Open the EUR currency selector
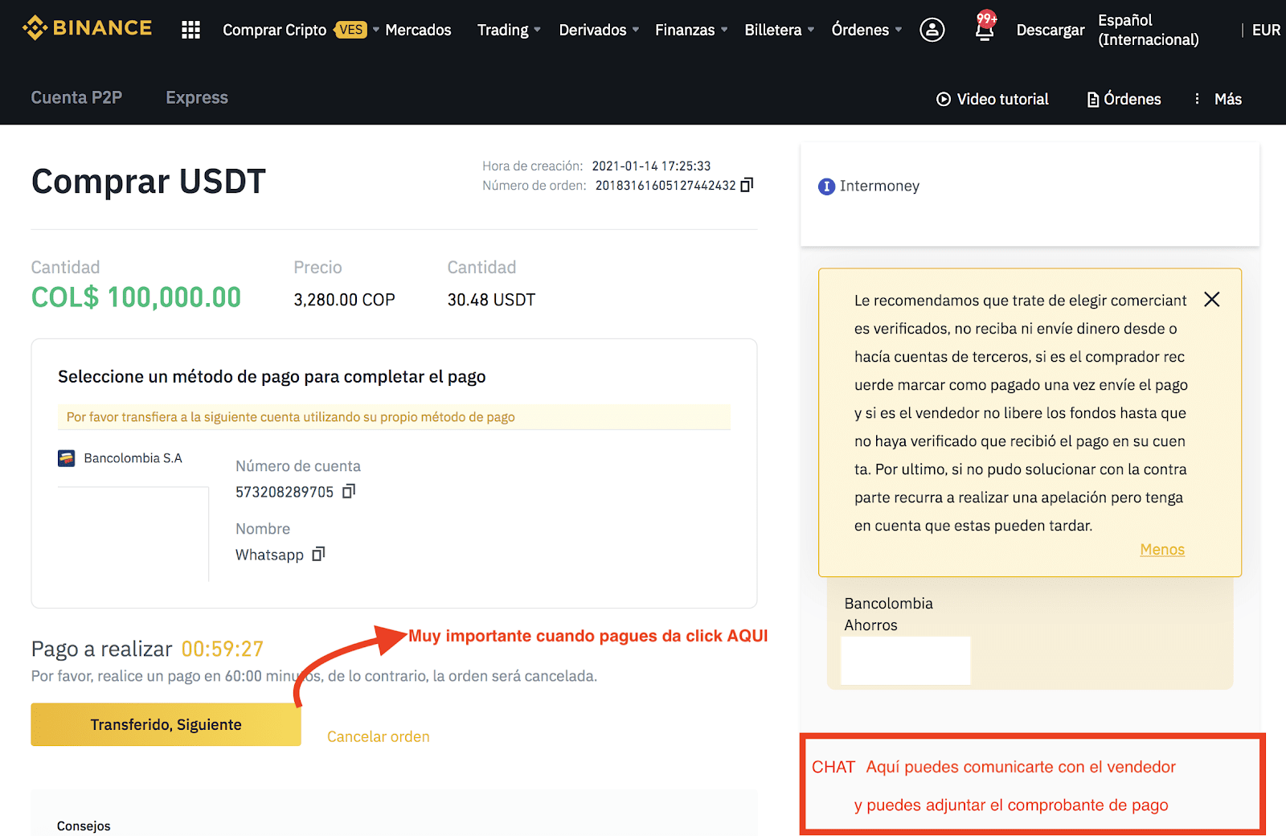 click(x=1266, y=30)
